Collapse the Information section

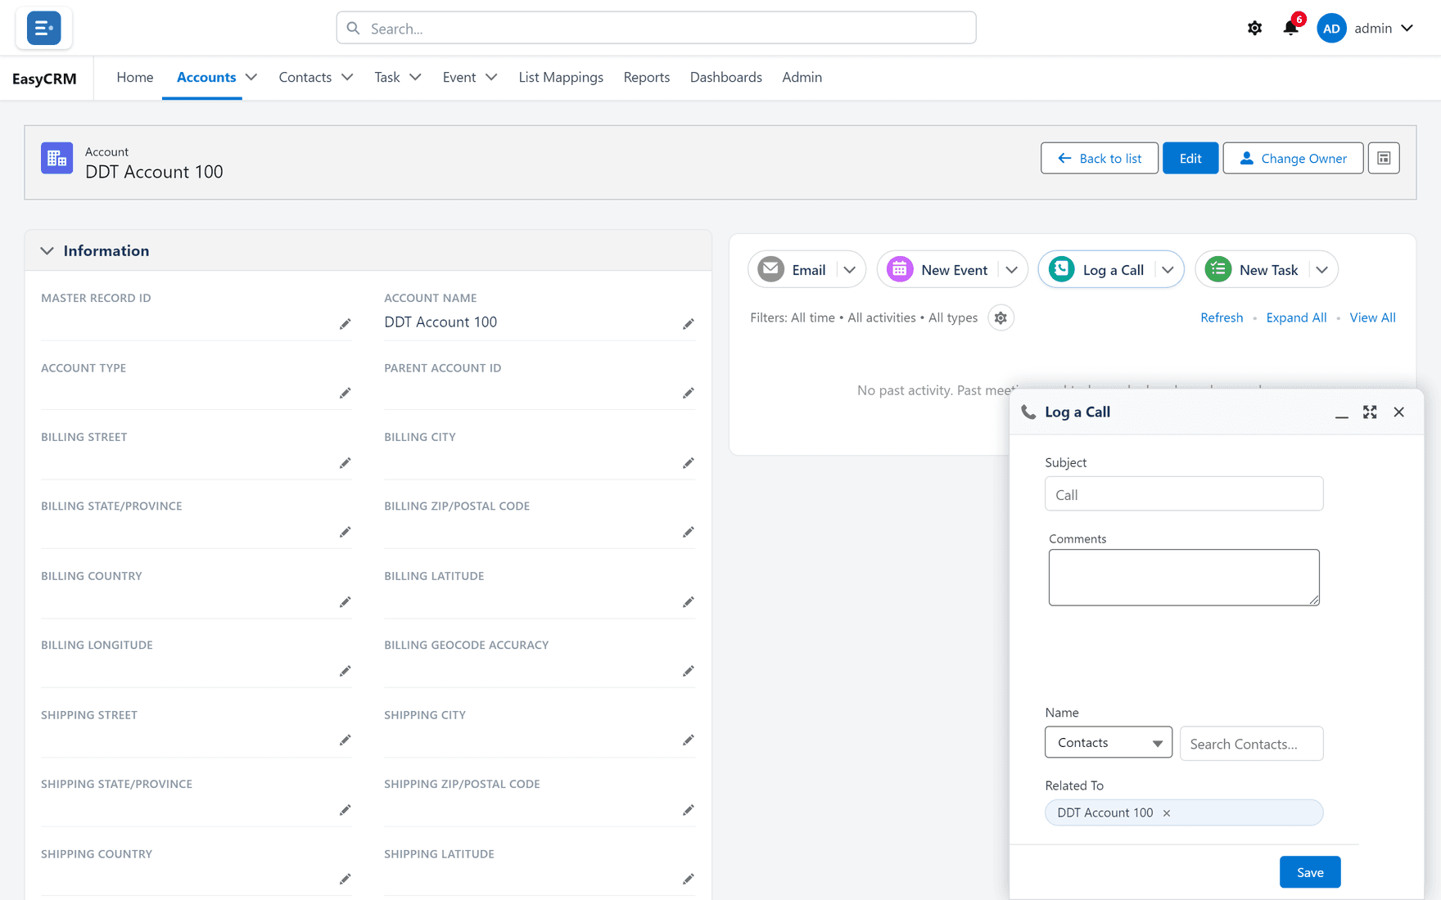coord(47,251)
